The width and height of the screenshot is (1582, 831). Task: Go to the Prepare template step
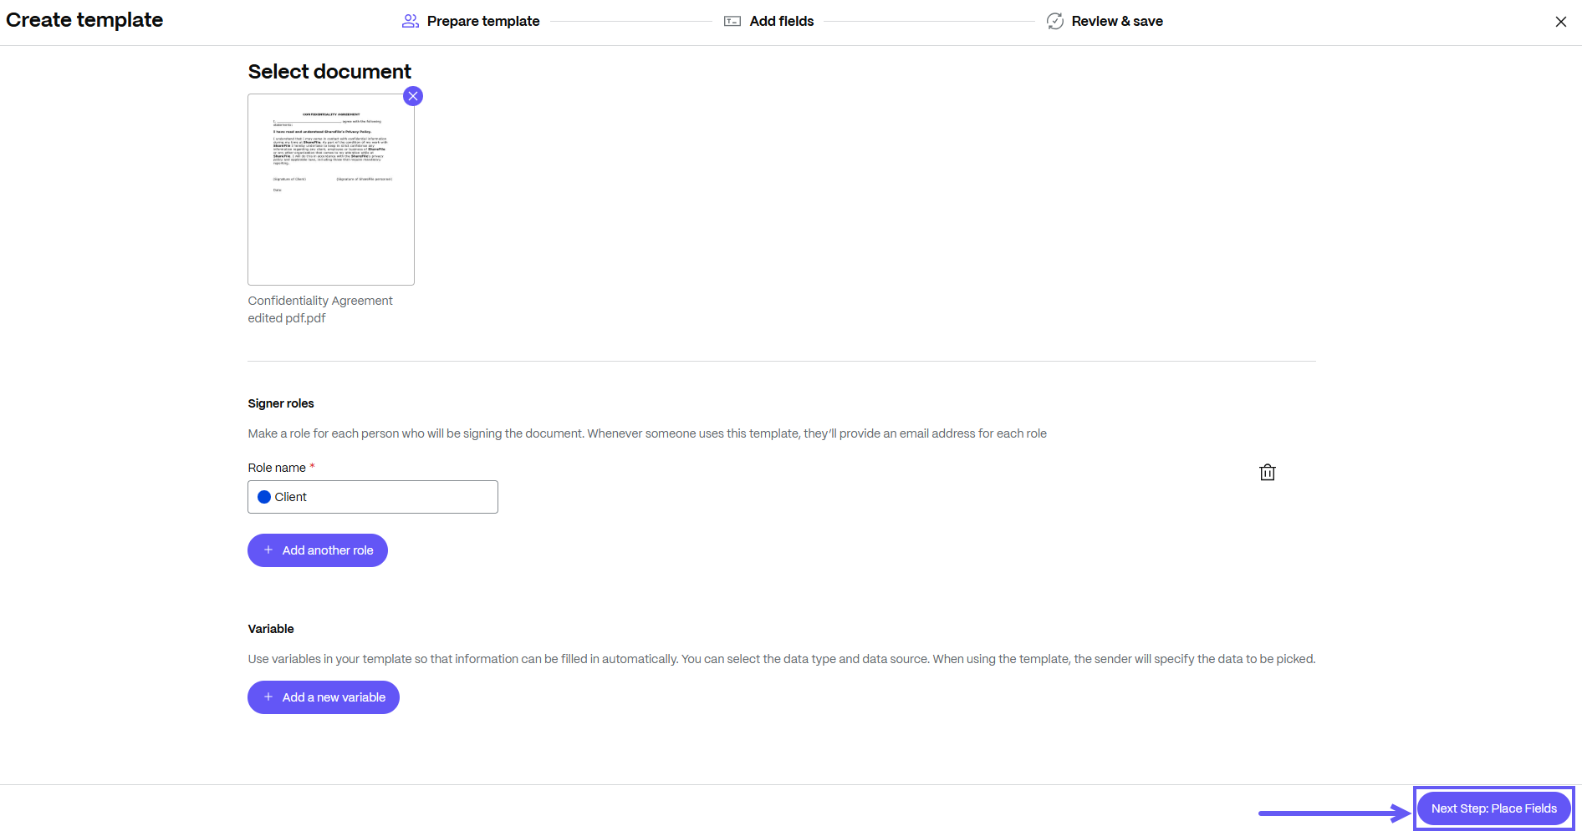point(482,21)
